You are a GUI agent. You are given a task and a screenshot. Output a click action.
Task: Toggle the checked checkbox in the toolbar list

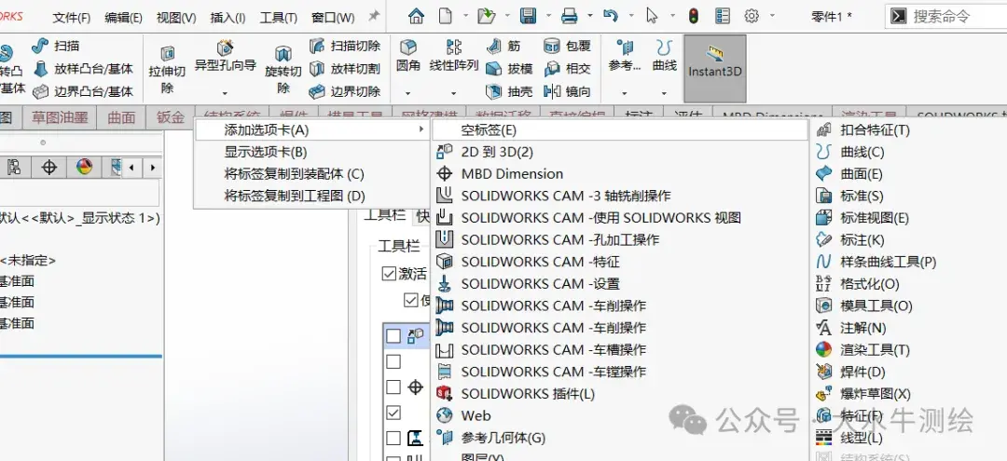tap(393, 413)
